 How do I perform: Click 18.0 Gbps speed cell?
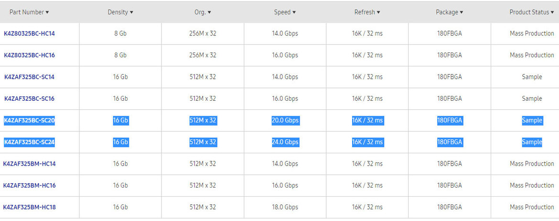285,208
